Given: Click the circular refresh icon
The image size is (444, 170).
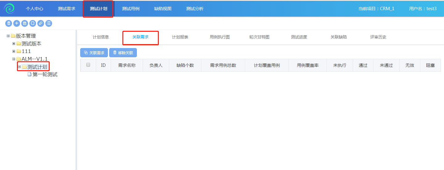Looking at the screenshot, I should point(33,23).
